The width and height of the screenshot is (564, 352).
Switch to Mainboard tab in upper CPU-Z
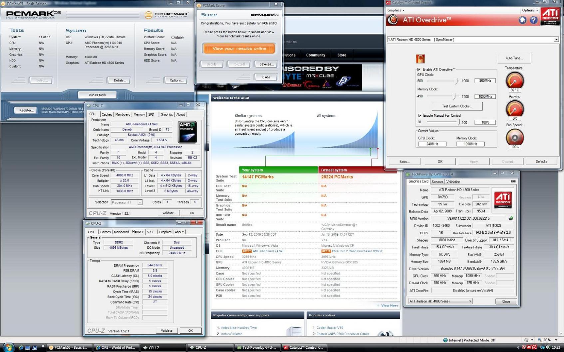pos(123,114)
